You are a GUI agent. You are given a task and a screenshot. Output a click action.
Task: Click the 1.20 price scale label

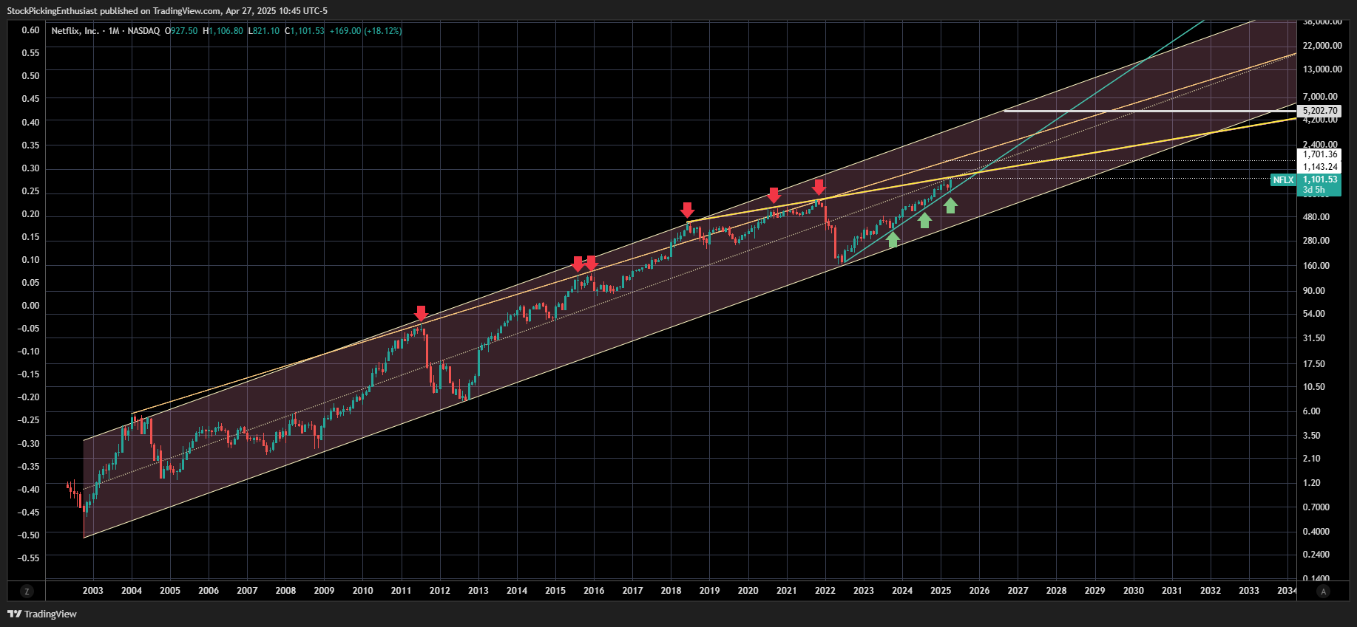pyautogui.click(x=1311, y=483)
